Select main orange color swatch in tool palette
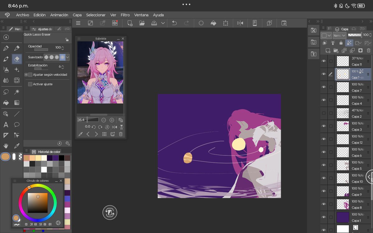 [5, 157]
